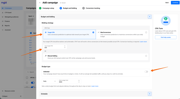Toggle the Unlimited budget switch

[x=146, y=72]
